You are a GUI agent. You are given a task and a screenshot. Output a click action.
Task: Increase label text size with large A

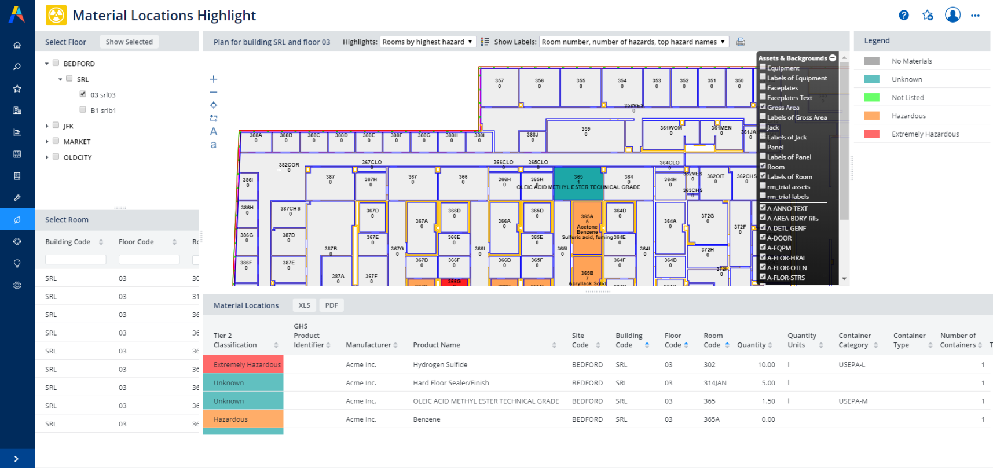tap(214, 131)
